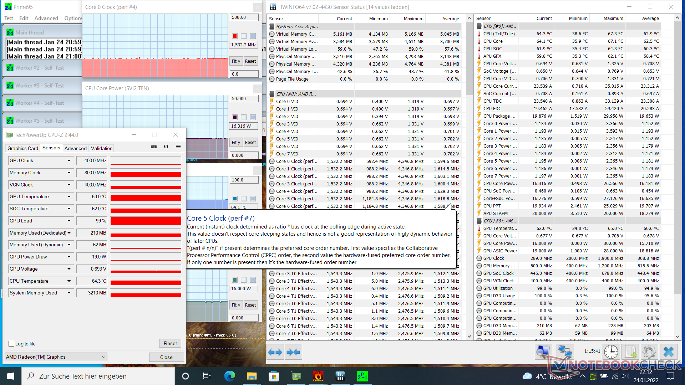Enable the Log to file checkbox
This screenshot has height=385, width=685.
tap(11, 344)
